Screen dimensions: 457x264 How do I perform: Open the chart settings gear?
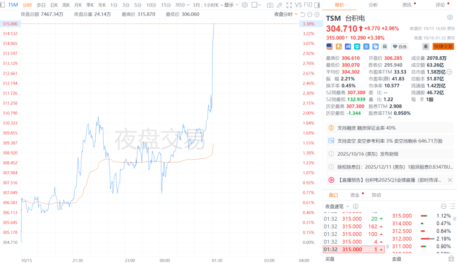(245, 5)
